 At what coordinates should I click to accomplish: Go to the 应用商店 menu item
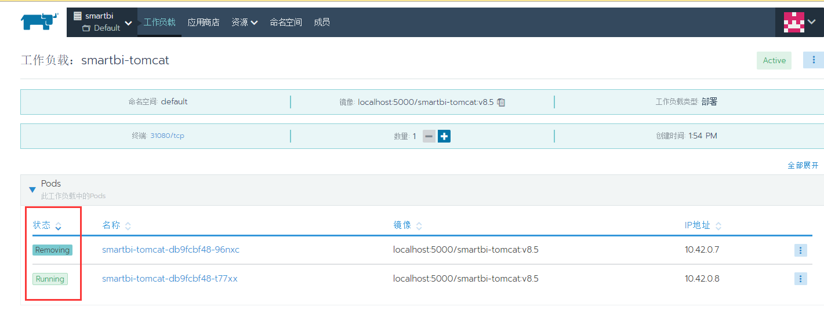click(x=204, y=22)
